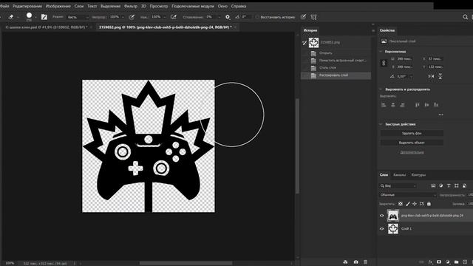The image size is (473, 266).
Task: Open the Сглаживание smoothing 0% field
Action: [213, 17]
